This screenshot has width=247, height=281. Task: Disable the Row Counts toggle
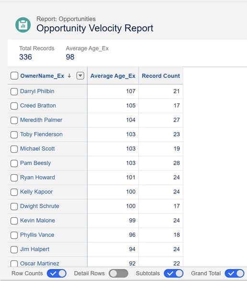pos(57,273)
